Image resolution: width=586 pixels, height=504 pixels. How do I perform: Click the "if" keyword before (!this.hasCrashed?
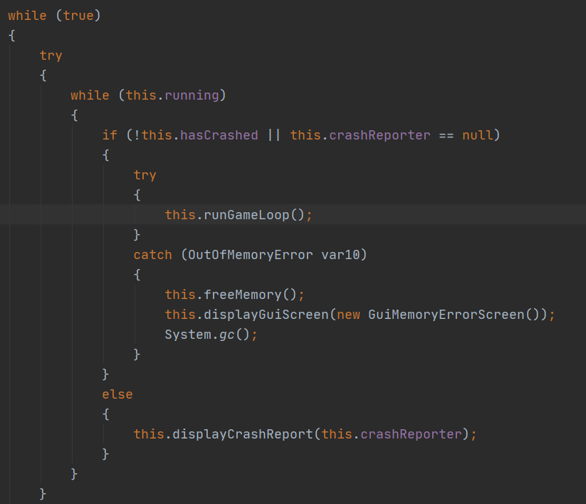[x=110, y=135]
